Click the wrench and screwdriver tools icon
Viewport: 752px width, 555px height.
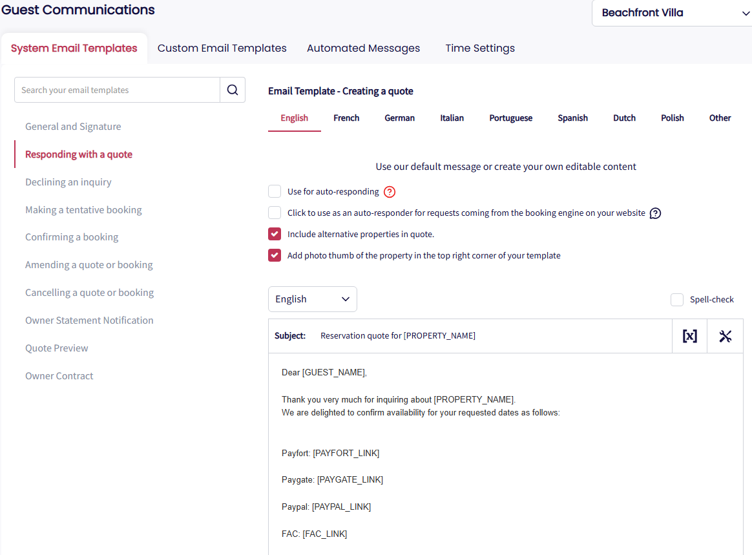(x=725, y=336)
